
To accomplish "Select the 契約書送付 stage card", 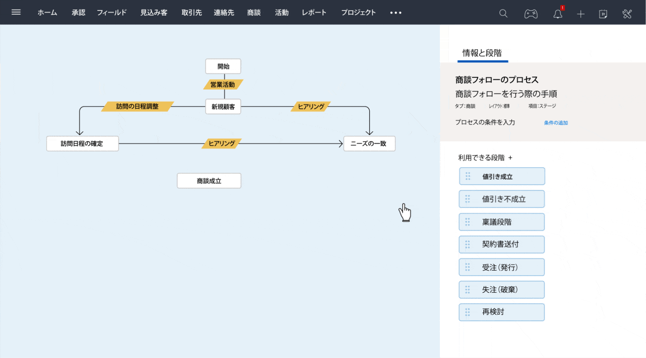I will tap(502, 244).
